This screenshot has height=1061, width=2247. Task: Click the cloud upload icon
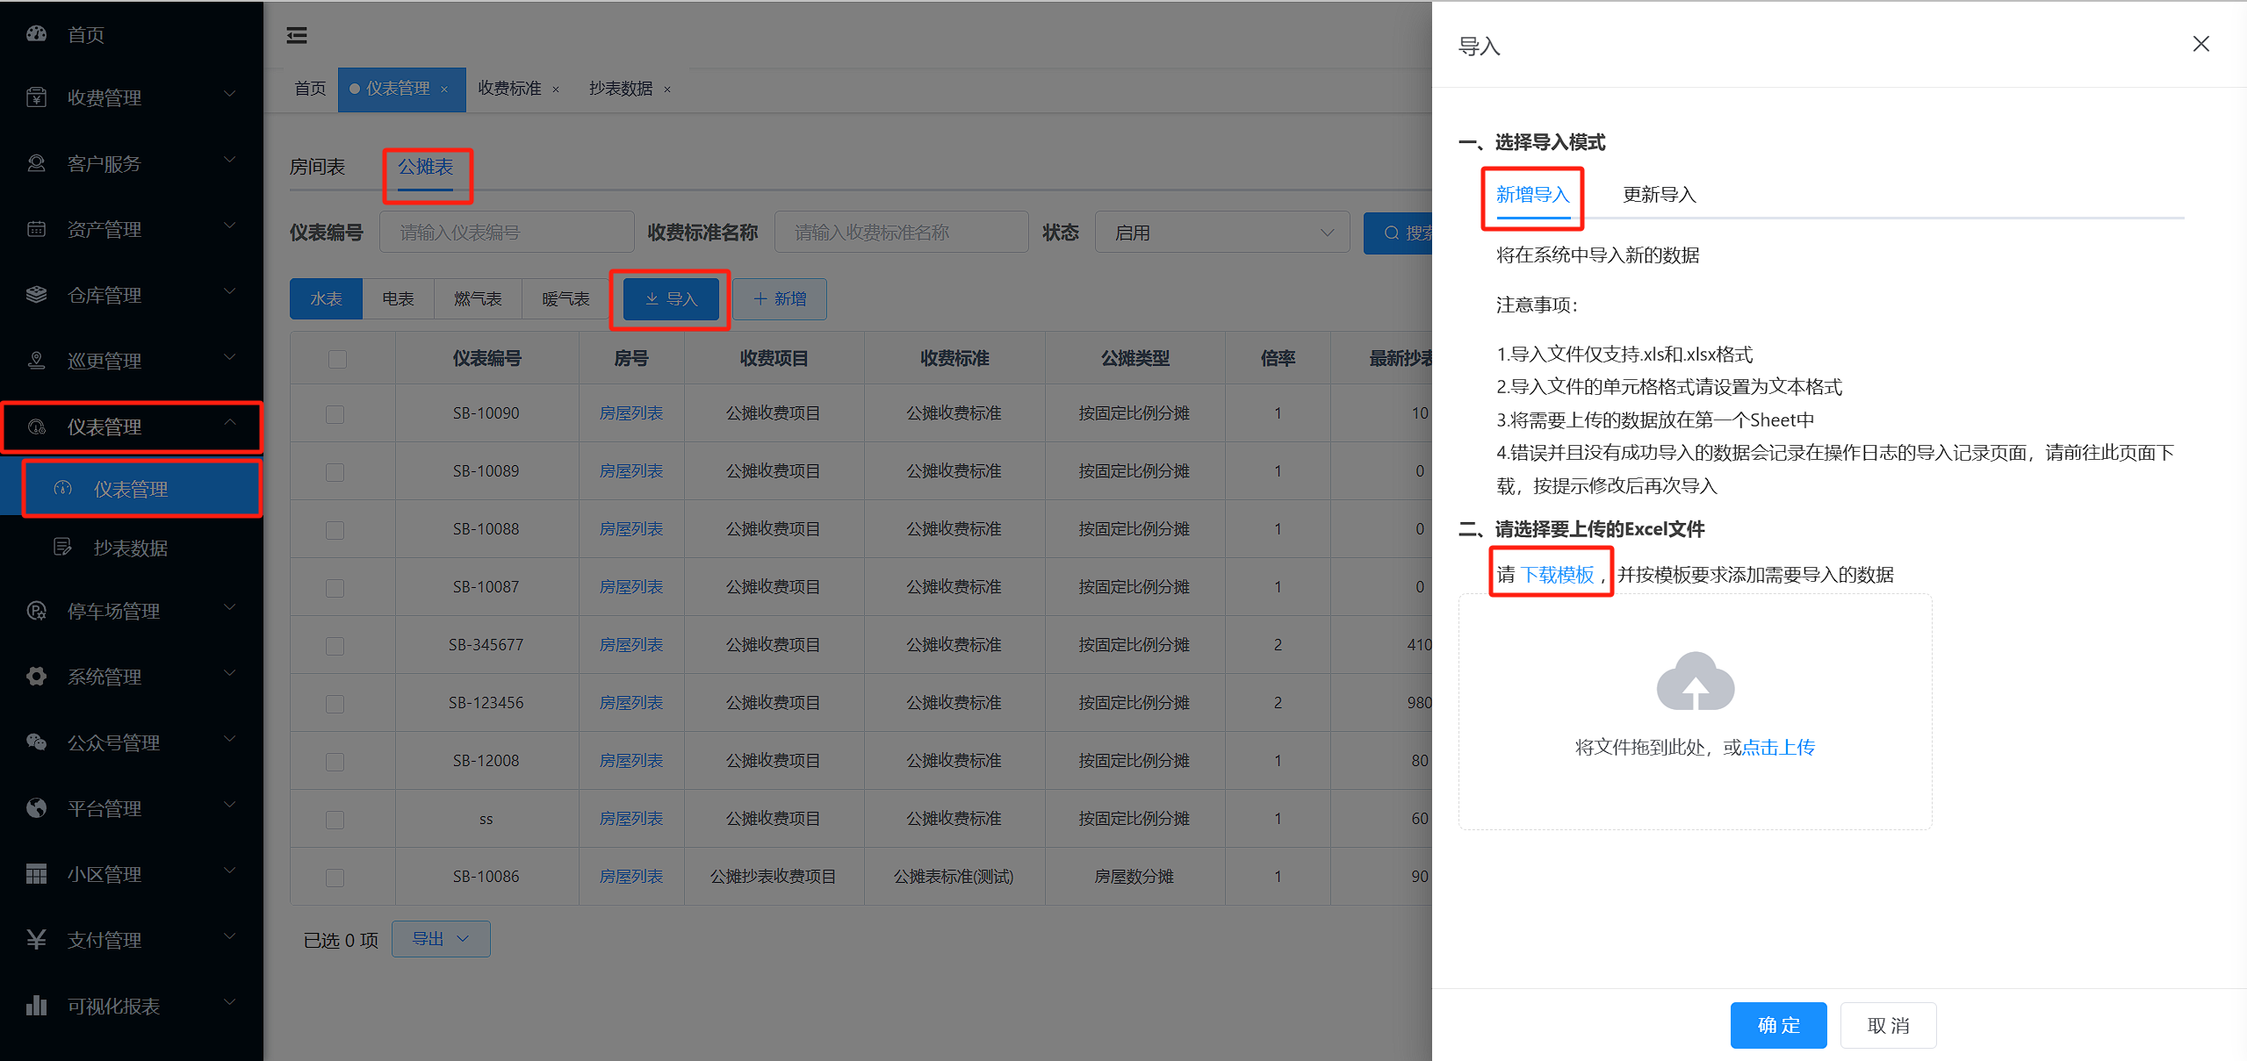tap(1695, 681)
